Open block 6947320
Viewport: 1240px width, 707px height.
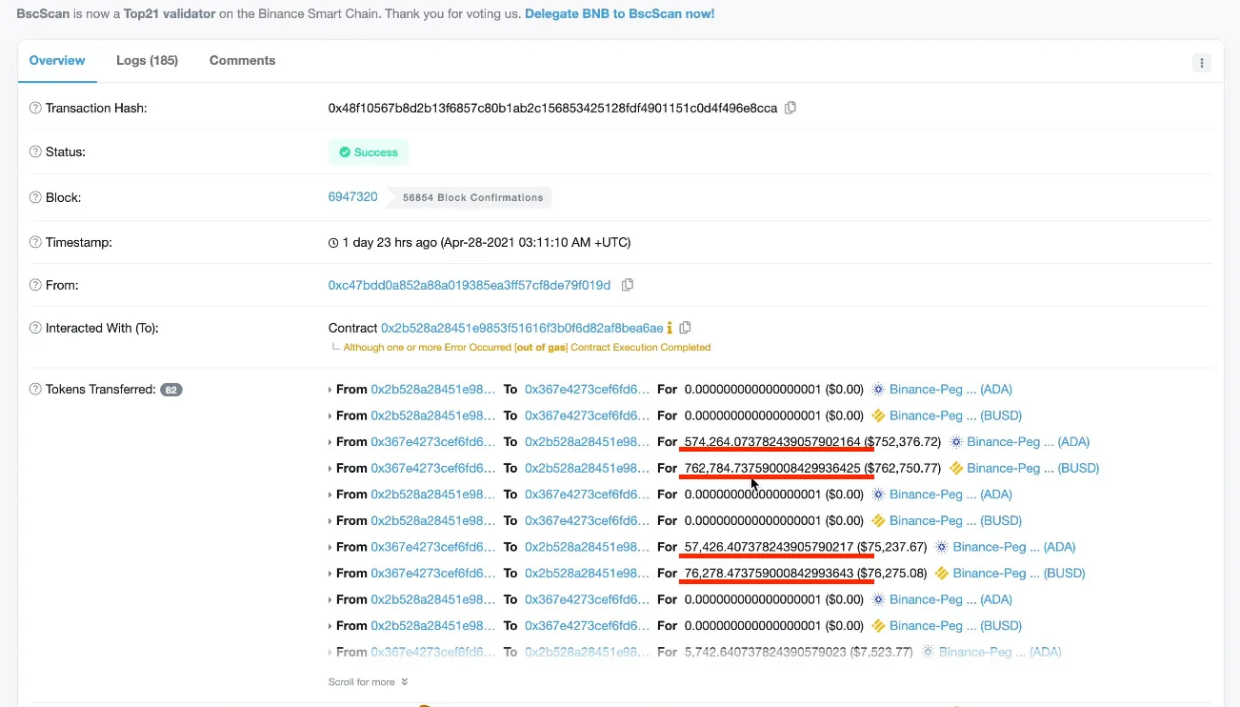pyautogui.click(x=353, y=196)
